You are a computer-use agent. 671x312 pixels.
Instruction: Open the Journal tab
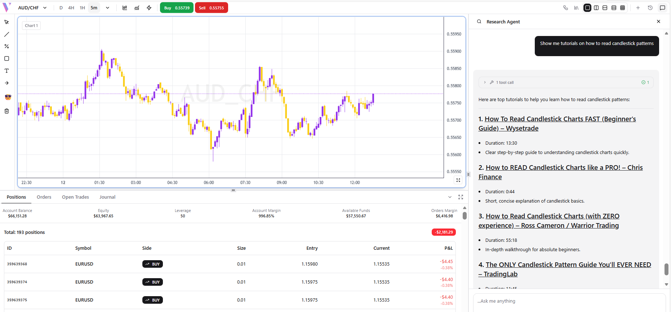[x=107, y=197]
